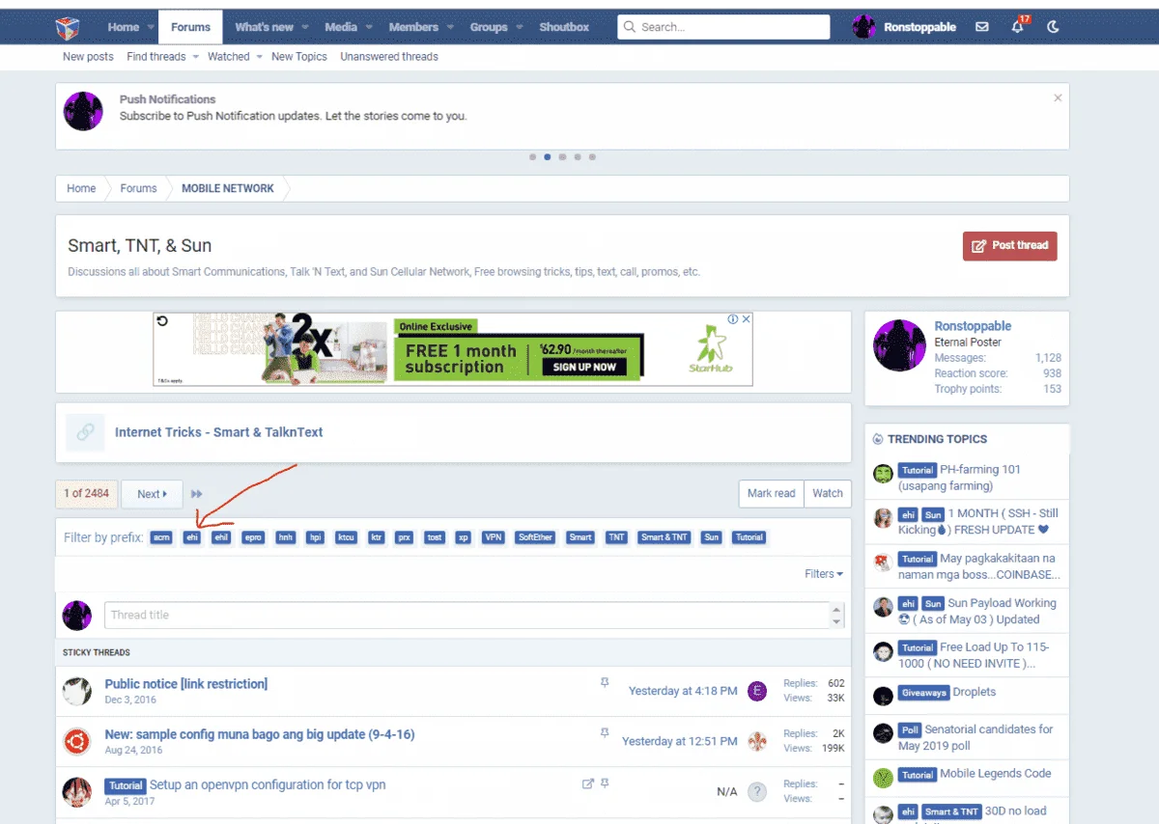Expand the Groups dropdown arrow
Screen dimensions: 1159x824
point(520,28)
